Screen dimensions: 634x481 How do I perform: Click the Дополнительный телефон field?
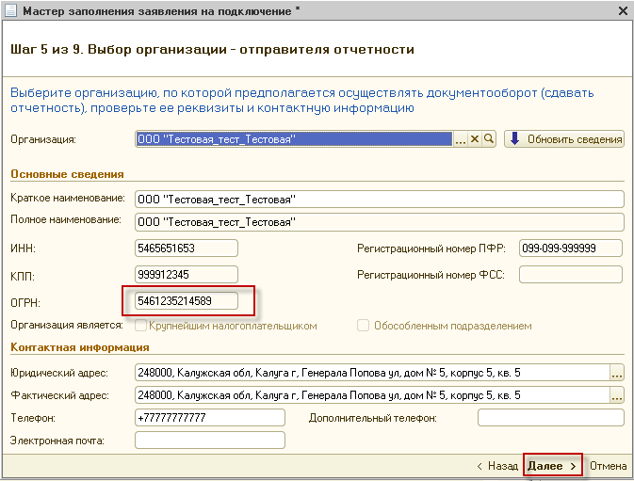(550, 417)
